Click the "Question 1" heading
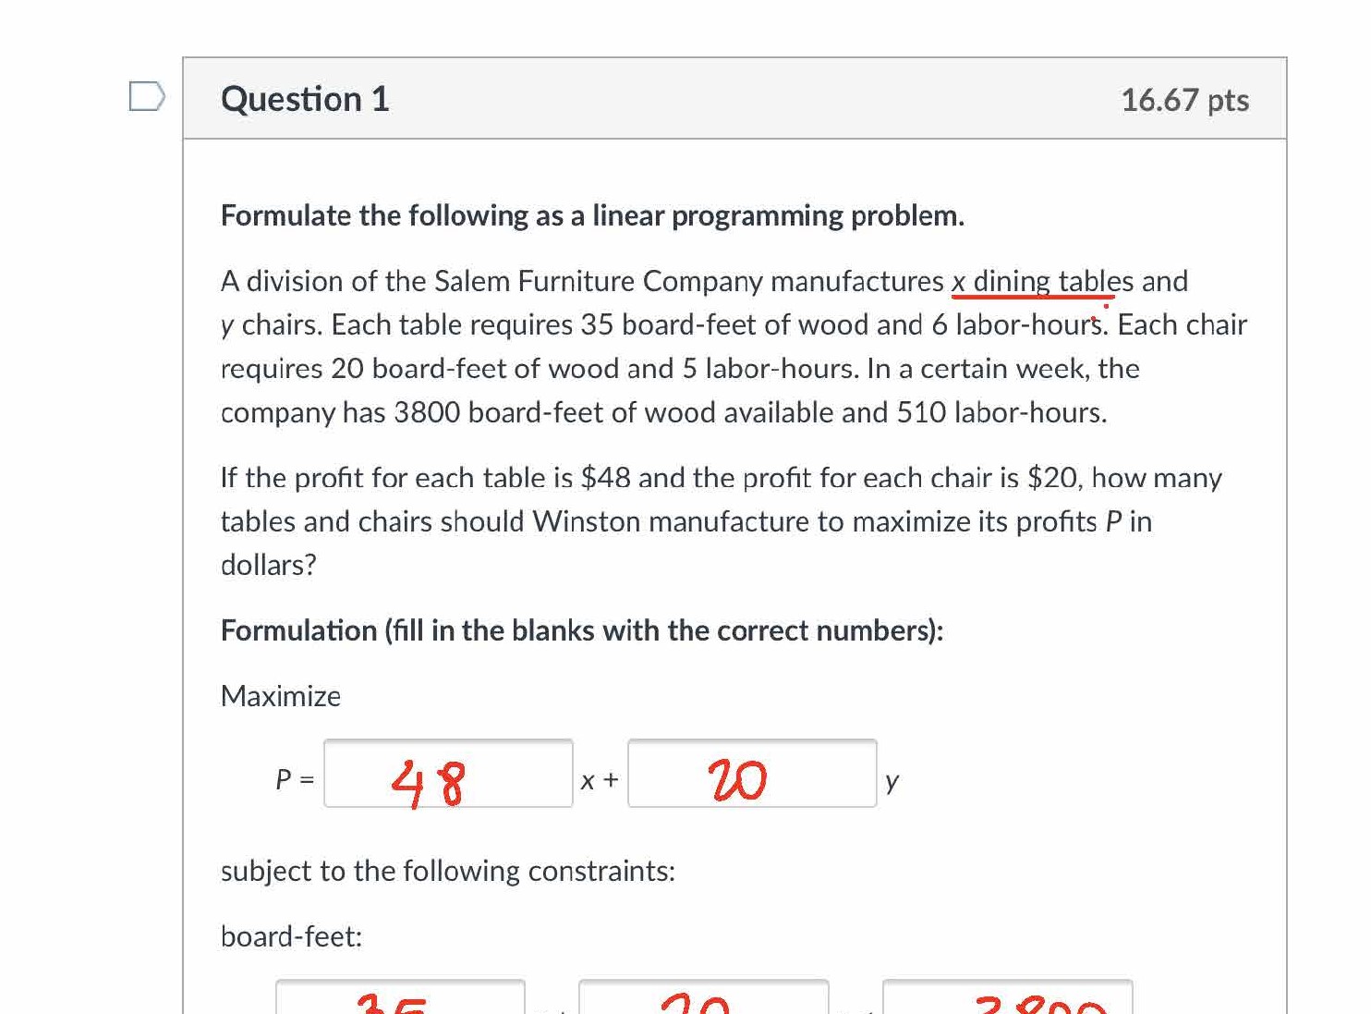 (305, 99)
